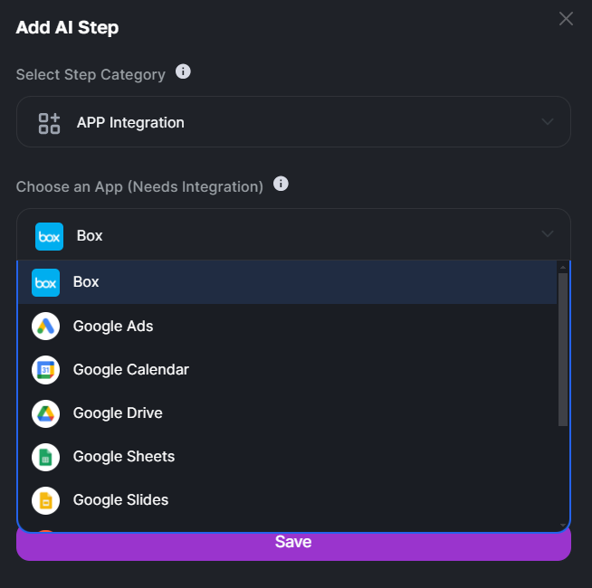
Task: Select Google Ads from the app list
Action: (x=287, y=326)
